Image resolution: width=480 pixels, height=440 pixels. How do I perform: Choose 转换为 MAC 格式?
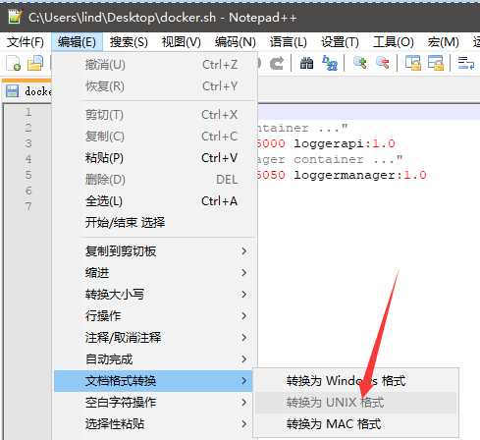click(356, 424)
